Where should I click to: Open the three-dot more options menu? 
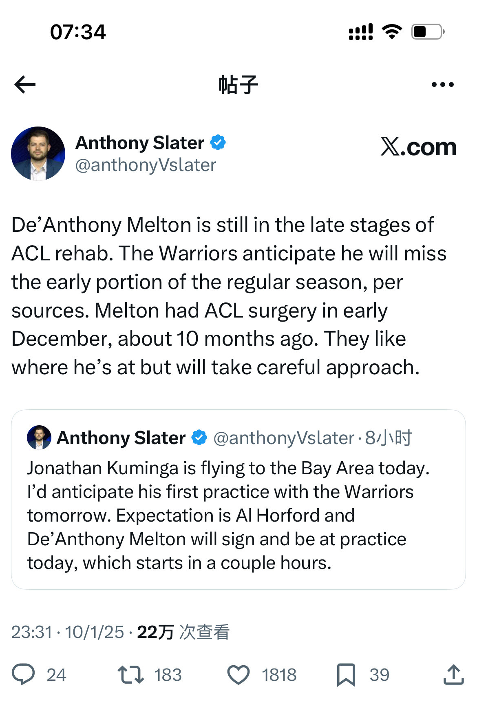tap(442, 84)
